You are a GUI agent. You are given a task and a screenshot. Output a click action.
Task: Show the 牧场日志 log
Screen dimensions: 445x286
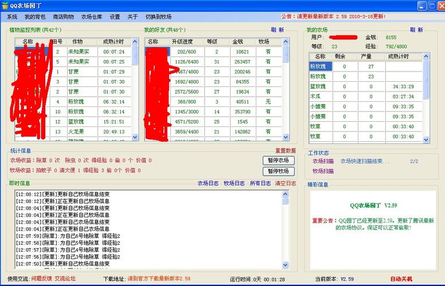point(234,184)
